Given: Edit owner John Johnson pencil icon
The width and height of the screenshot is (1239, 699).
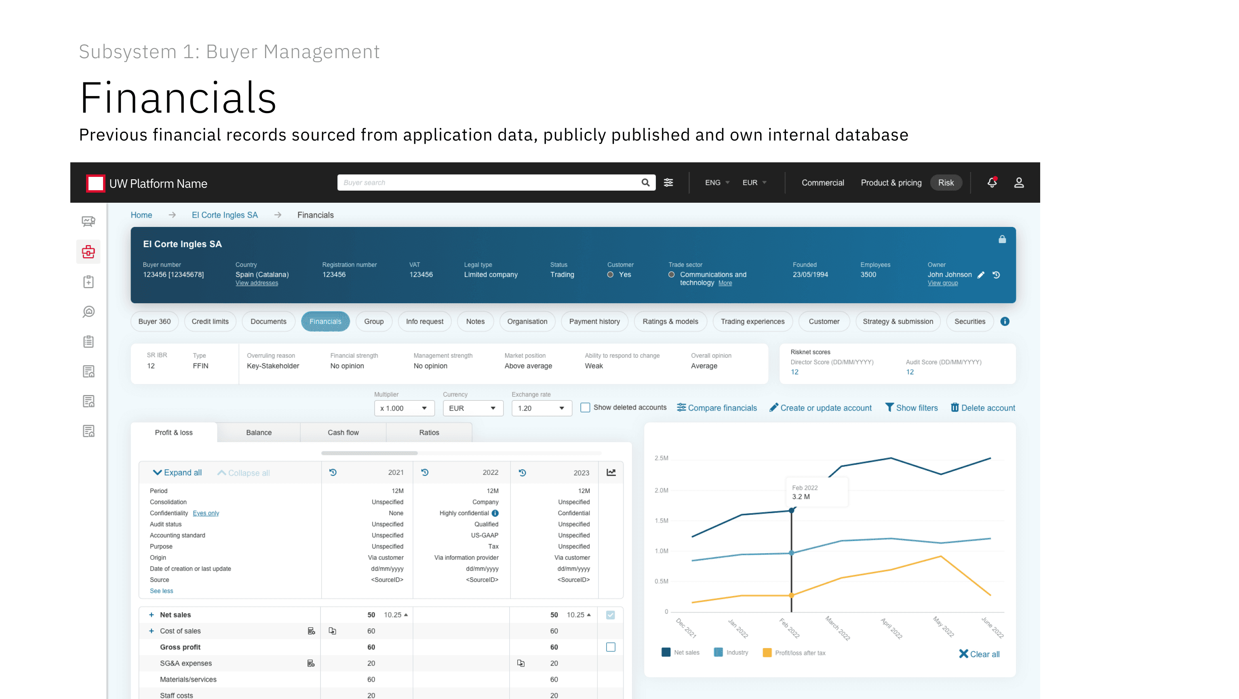Looking at the screenshot, I should point(981,275).
